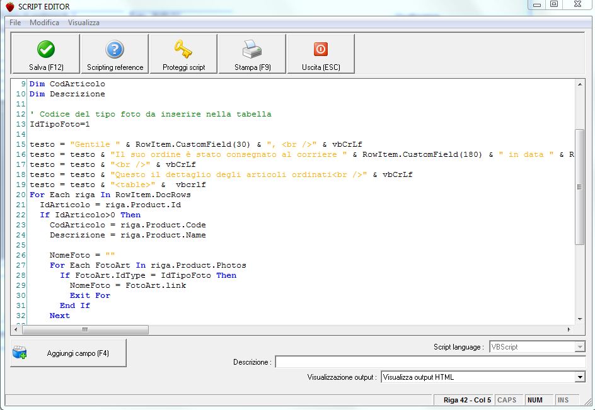Click the strawberry app icon in title bar
This screenshot has width=595, height=410.
coord(9,6)
